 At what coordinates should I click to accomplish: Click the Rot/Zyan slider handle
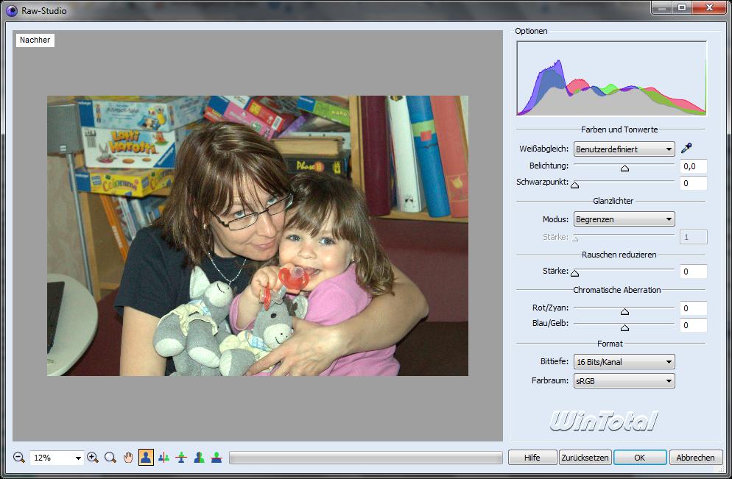(624, 311)
